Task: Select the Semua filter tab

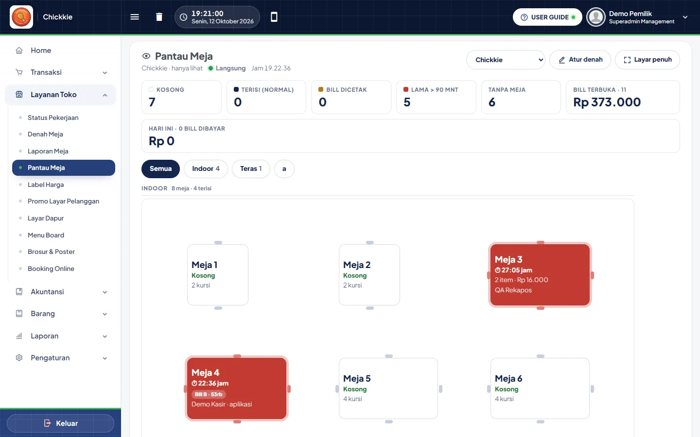Action: pyautogui.click(x=160, y=169)
